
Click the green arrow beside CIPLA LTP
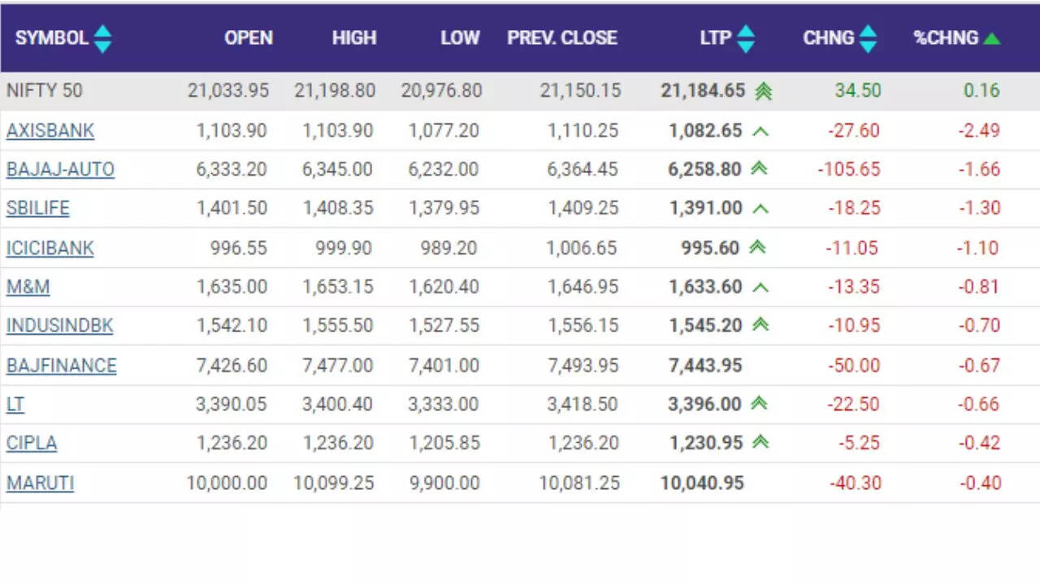pyautogui.click(x=760, y=443)
